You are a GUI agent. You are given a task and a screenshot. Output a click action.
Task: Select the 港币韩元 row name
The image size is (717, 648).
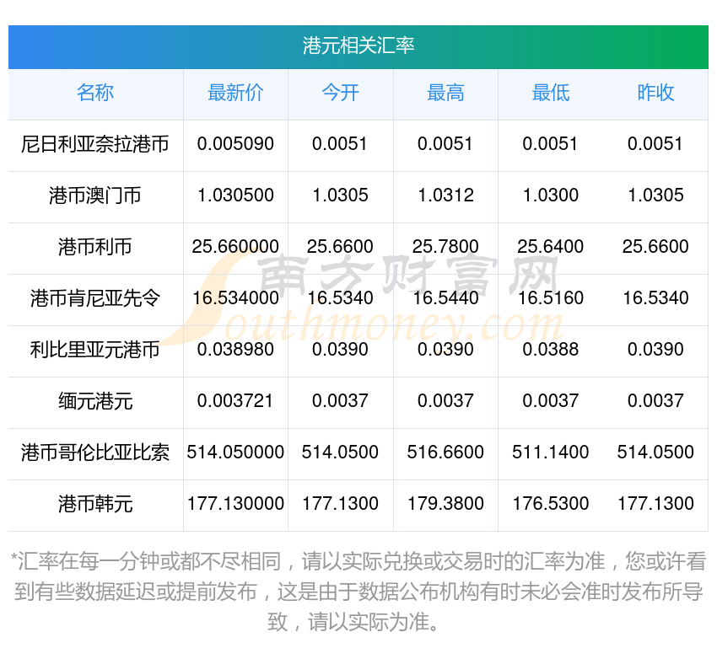95,504
